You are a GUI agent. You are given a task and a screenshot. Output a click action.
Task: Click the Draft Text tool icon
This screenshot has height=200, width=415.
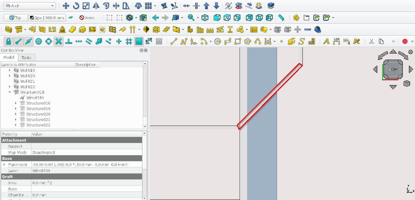click(326, 41)
